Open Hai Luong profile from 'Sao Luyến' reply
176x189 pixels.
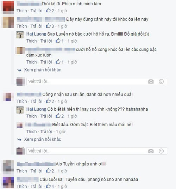tap(36, 34)
